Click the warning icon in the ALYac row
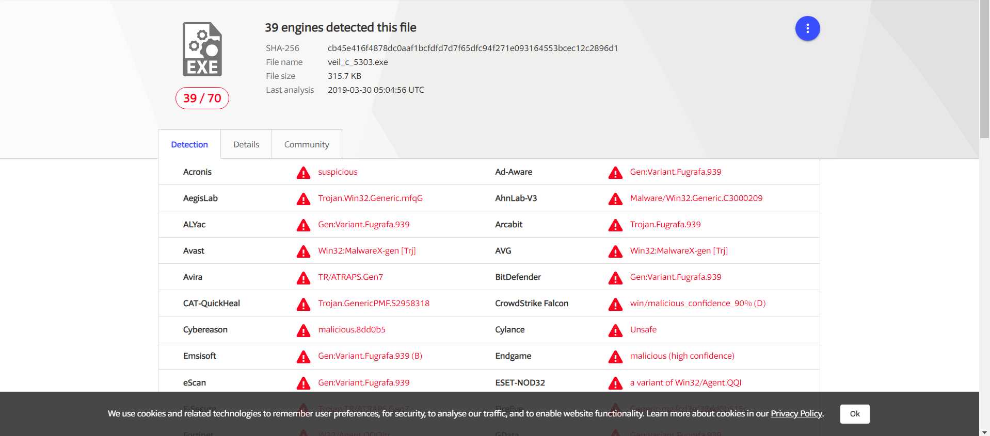This screenshot has height=436, width=990. [304, 225]
